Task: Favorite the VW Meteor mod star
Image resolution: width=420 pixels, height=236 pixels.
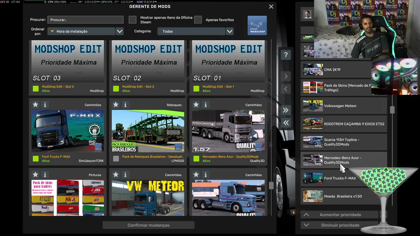Action: (115, 175)
